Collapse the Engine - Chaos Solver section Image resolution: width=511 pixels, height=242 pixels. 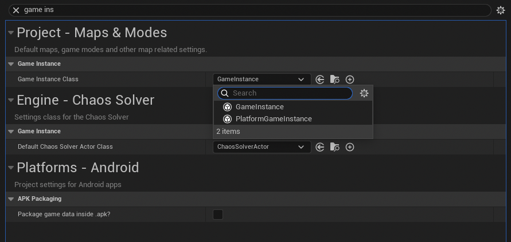click(11, 100)
